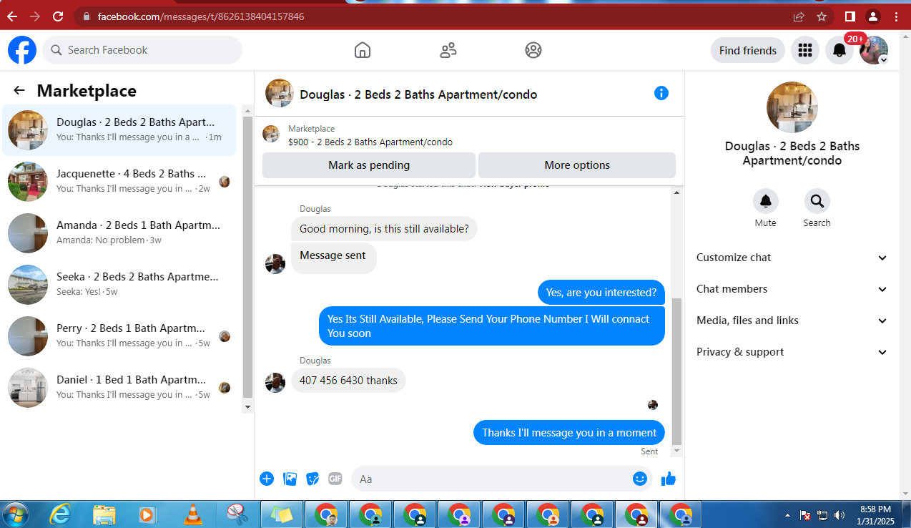This screenshot has width=911, height=528.
Task: Open the Perry 2 Beds 1 Bath conversation
Action: [x=119, y=336]
